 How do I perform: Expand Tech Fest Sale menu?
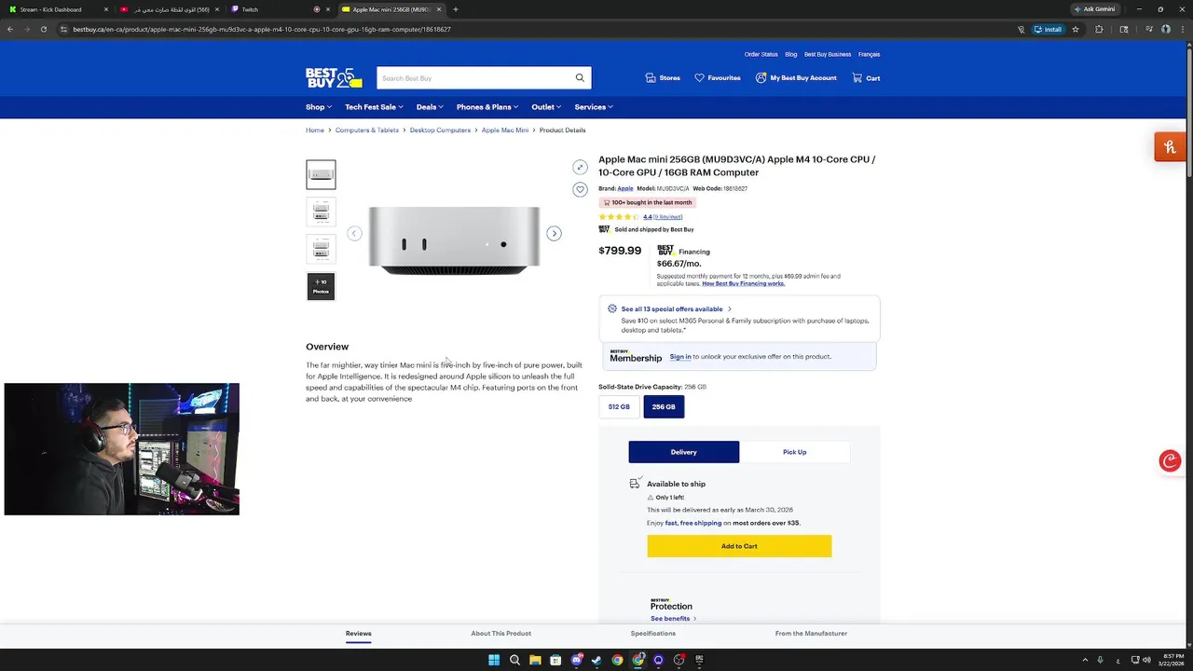point(374,107)
